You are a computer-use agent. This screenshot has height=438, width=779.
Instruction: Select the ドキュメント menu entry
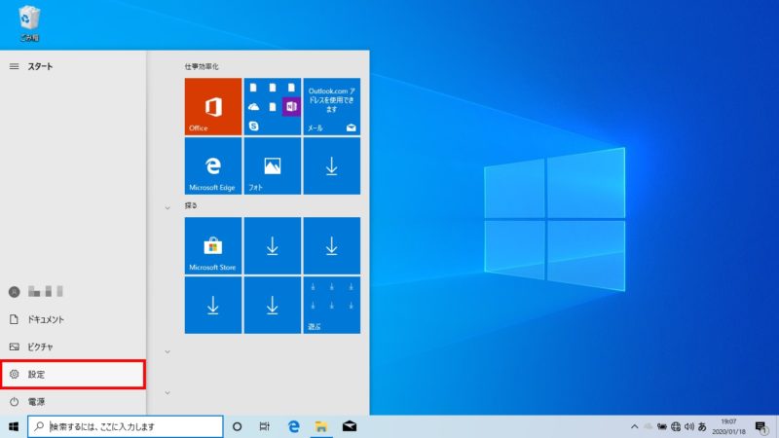pos(73,319)
